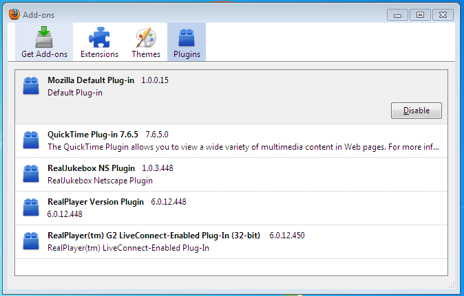Screen dimensions: 464x296
Task: Select the Mozilla Default Plug-in name
Action: [91, 80]
